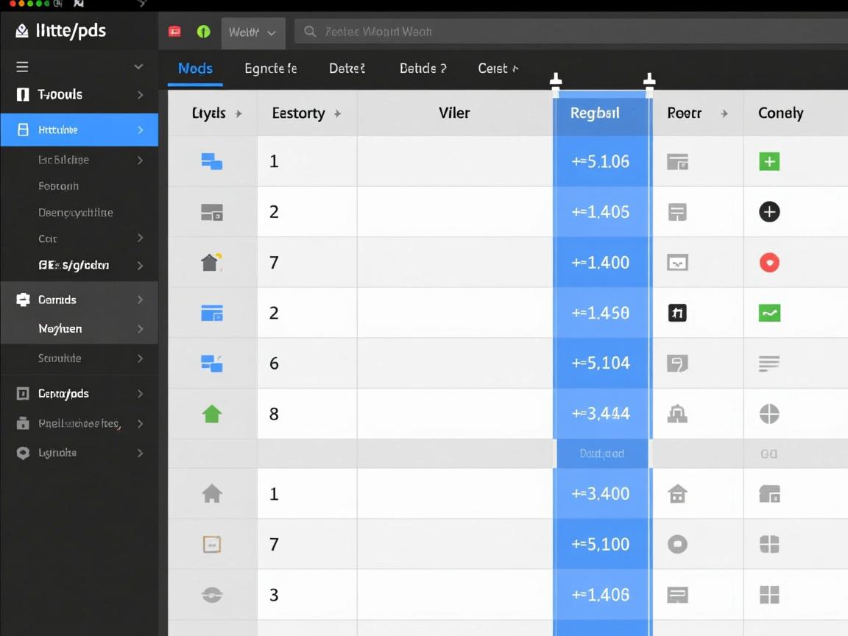Click the red icon in top toolbar

click(x=174, y=32)
